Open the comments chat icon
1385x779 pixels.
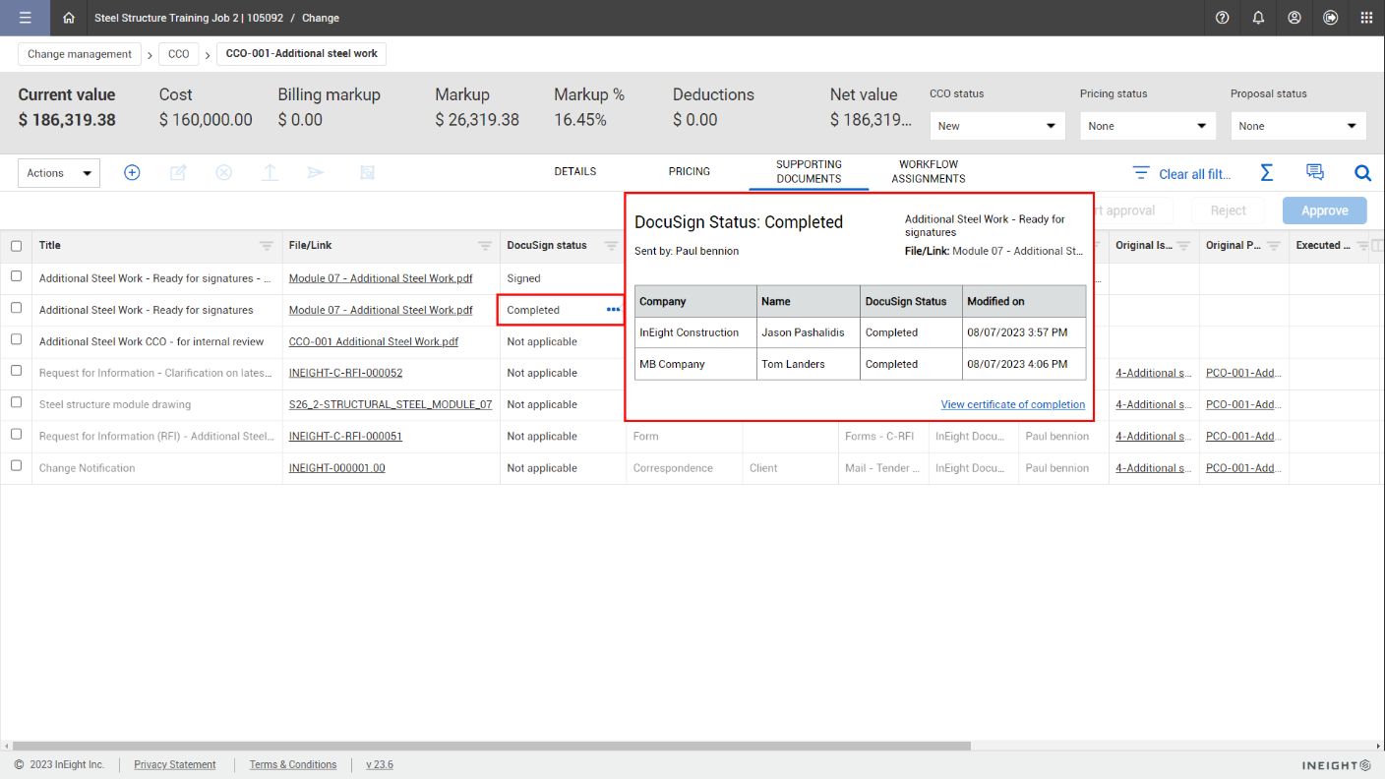(x=1314, y=173)
